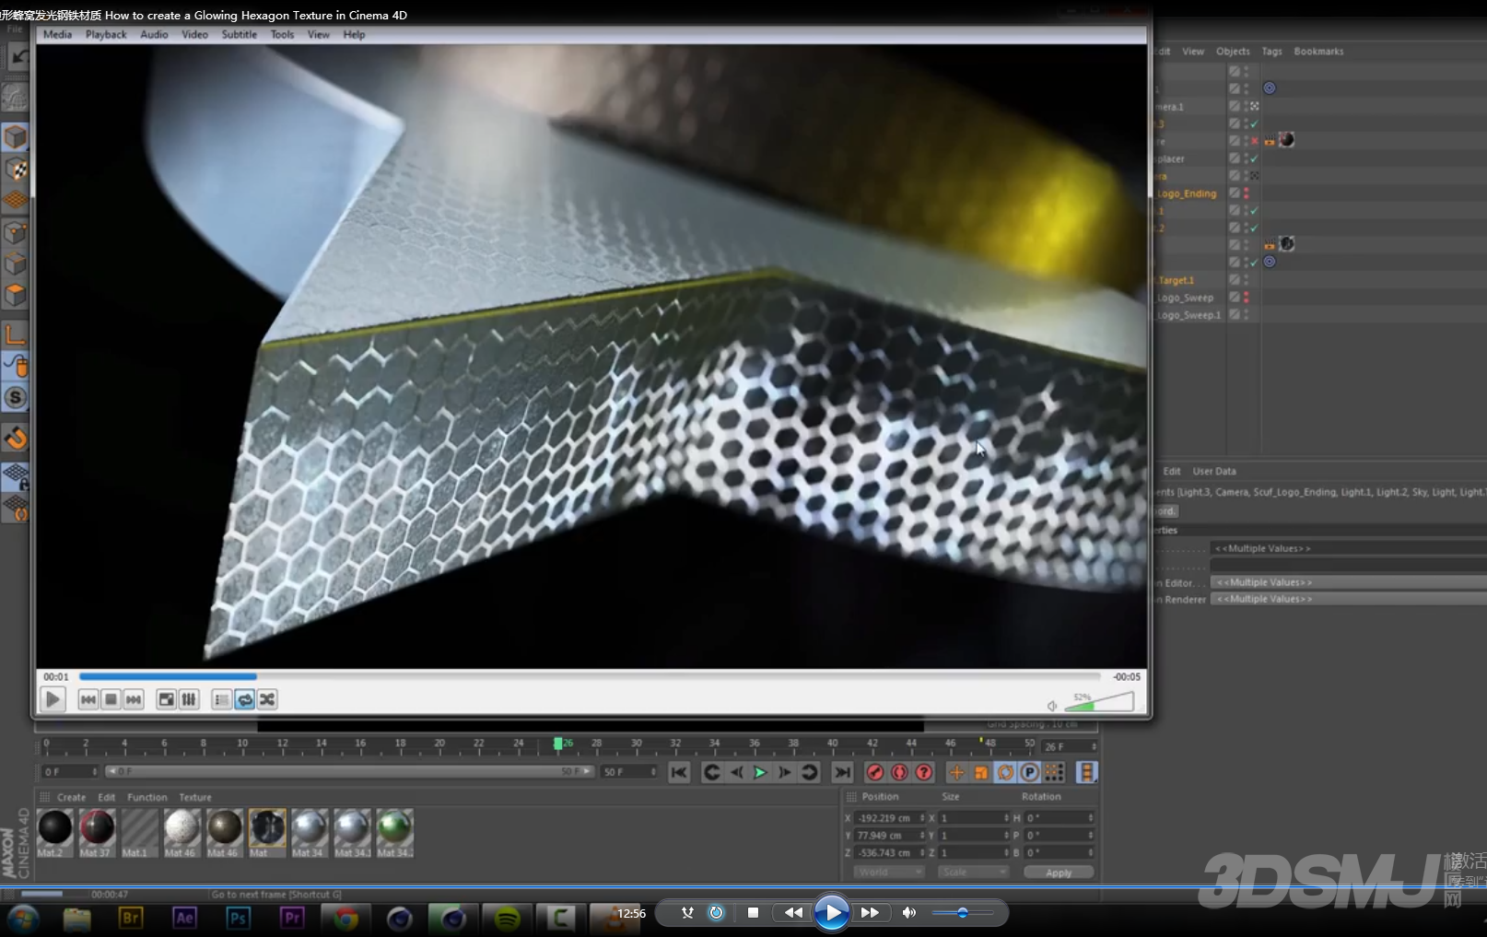The width and height of the screenshot is (1487, 937).
Task: Open the Cinema 4D Bookmarks menu
Action: (1318, 52)
